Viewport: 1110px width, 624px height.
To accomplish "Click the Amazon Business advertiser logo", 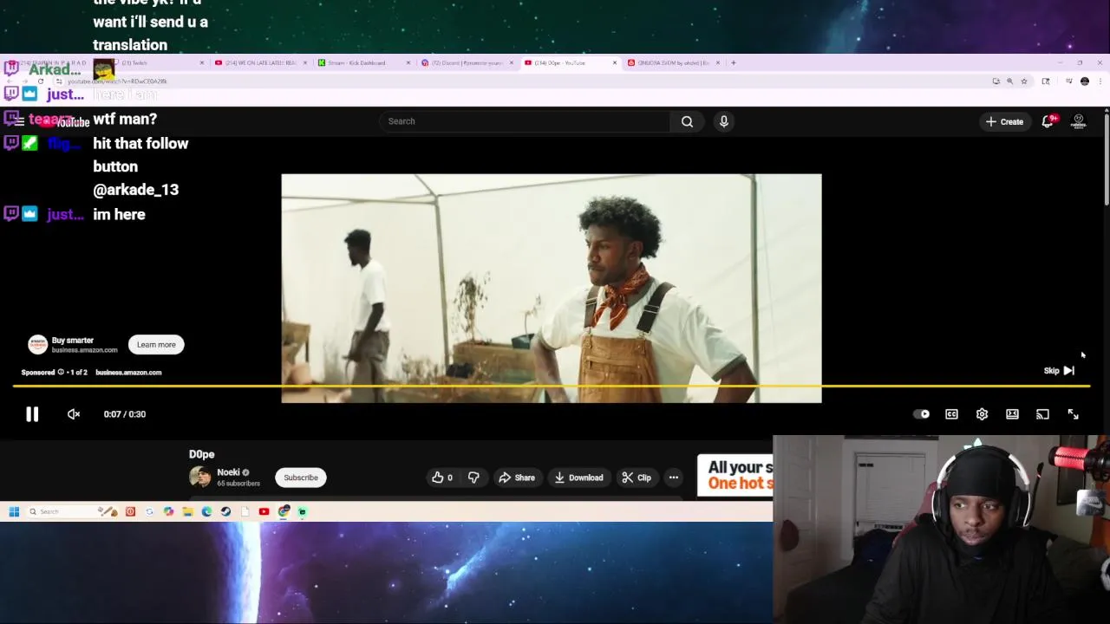I will coord(37,345).
